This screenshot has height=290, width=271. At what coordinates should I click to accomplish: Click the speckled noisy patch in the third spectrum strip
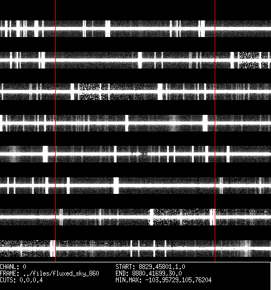coord(89,92)
